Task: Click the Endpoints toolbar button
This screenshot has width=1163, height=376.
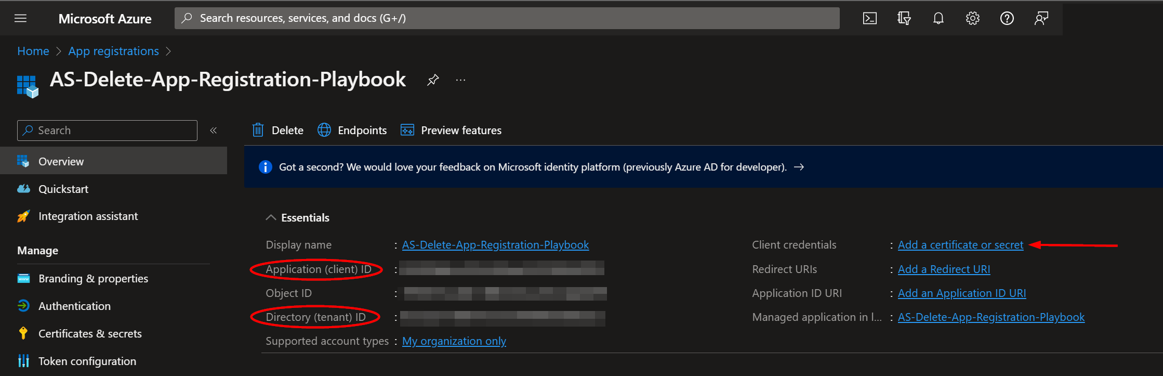Action: tap(352, 130)
